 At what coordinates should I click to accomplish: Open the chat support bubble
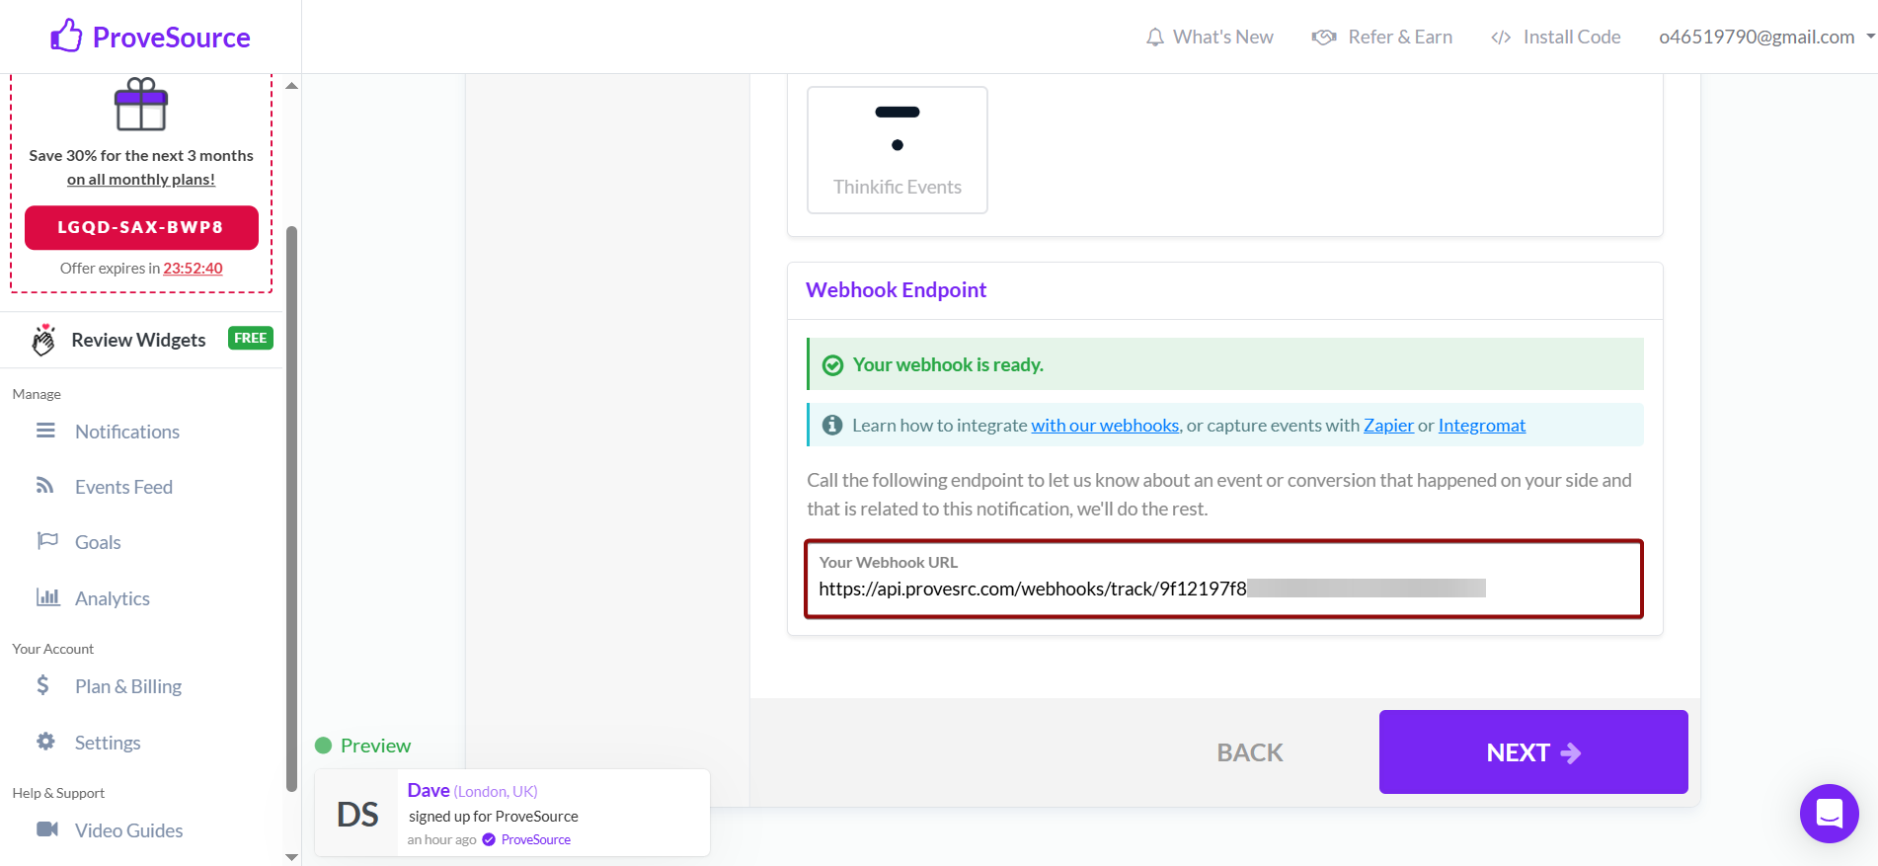click(1829, 813)
